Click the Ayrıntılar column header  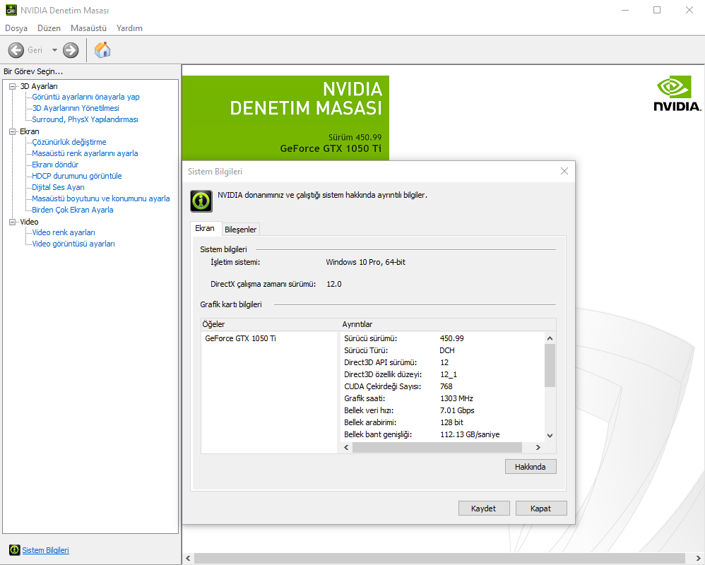pyautogui.click(x=449, y=324)
